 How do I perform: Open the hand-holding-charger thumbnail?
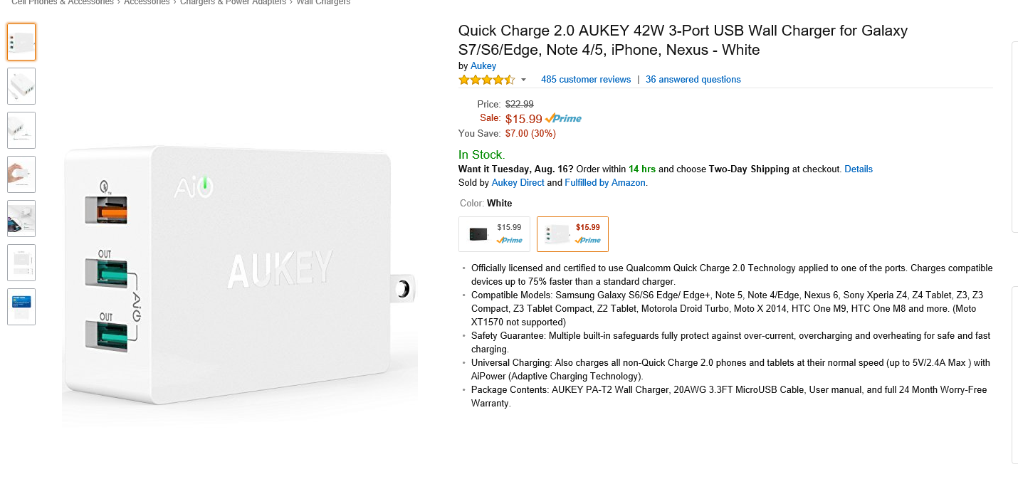21,174
